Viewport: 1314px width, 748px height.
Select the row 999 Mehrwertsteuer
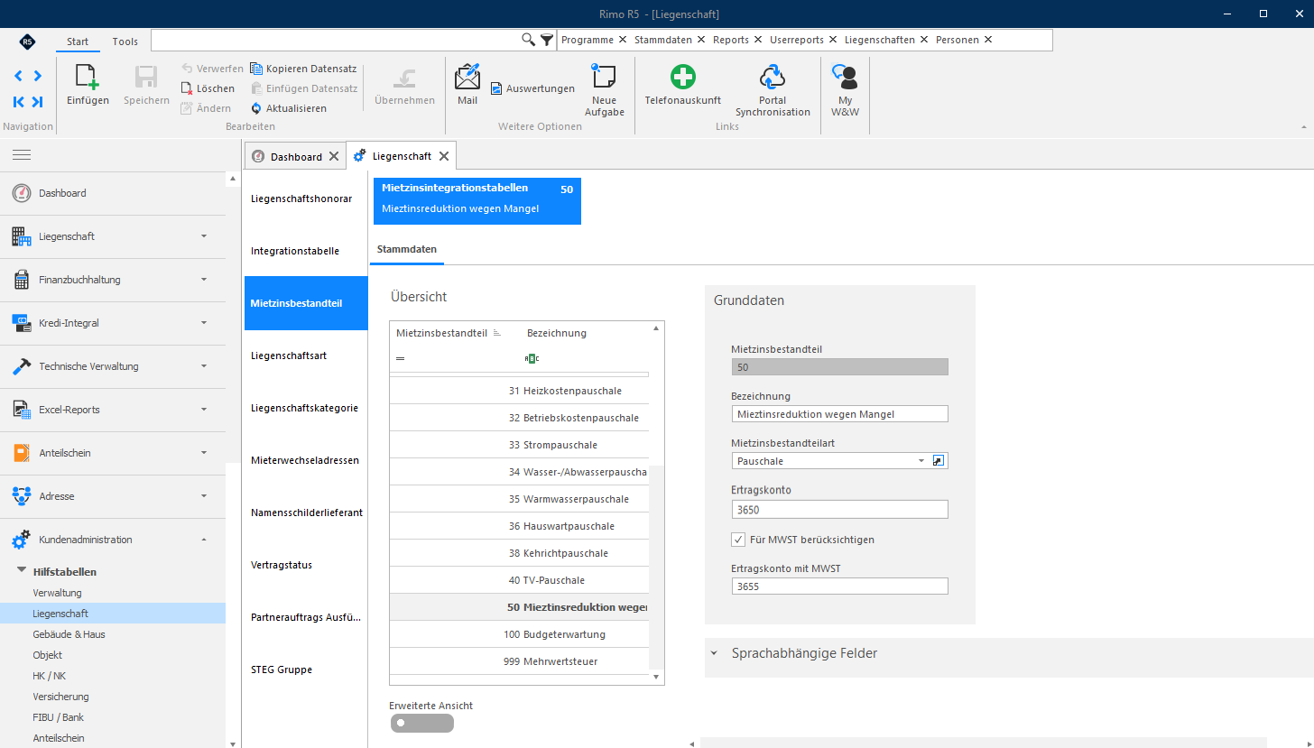click(519, 661)
